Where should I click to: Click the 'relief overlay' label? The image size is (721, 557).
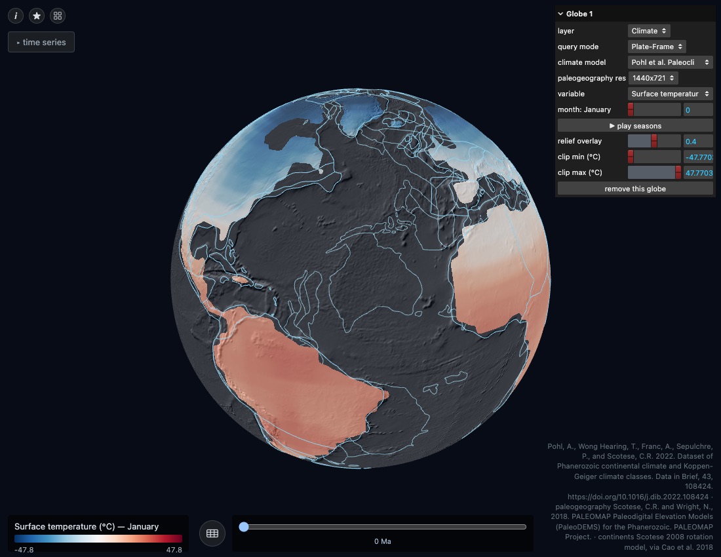pyautogui.click(x=579, y=141)
